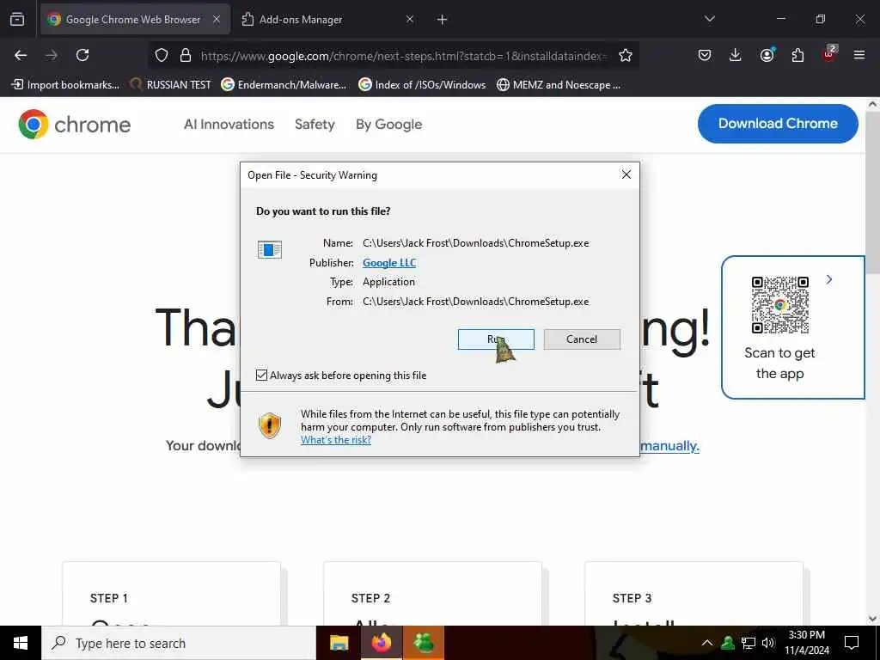Click the Type here to search box
This screenshot has width=880, height=660.
coord(179,643)
